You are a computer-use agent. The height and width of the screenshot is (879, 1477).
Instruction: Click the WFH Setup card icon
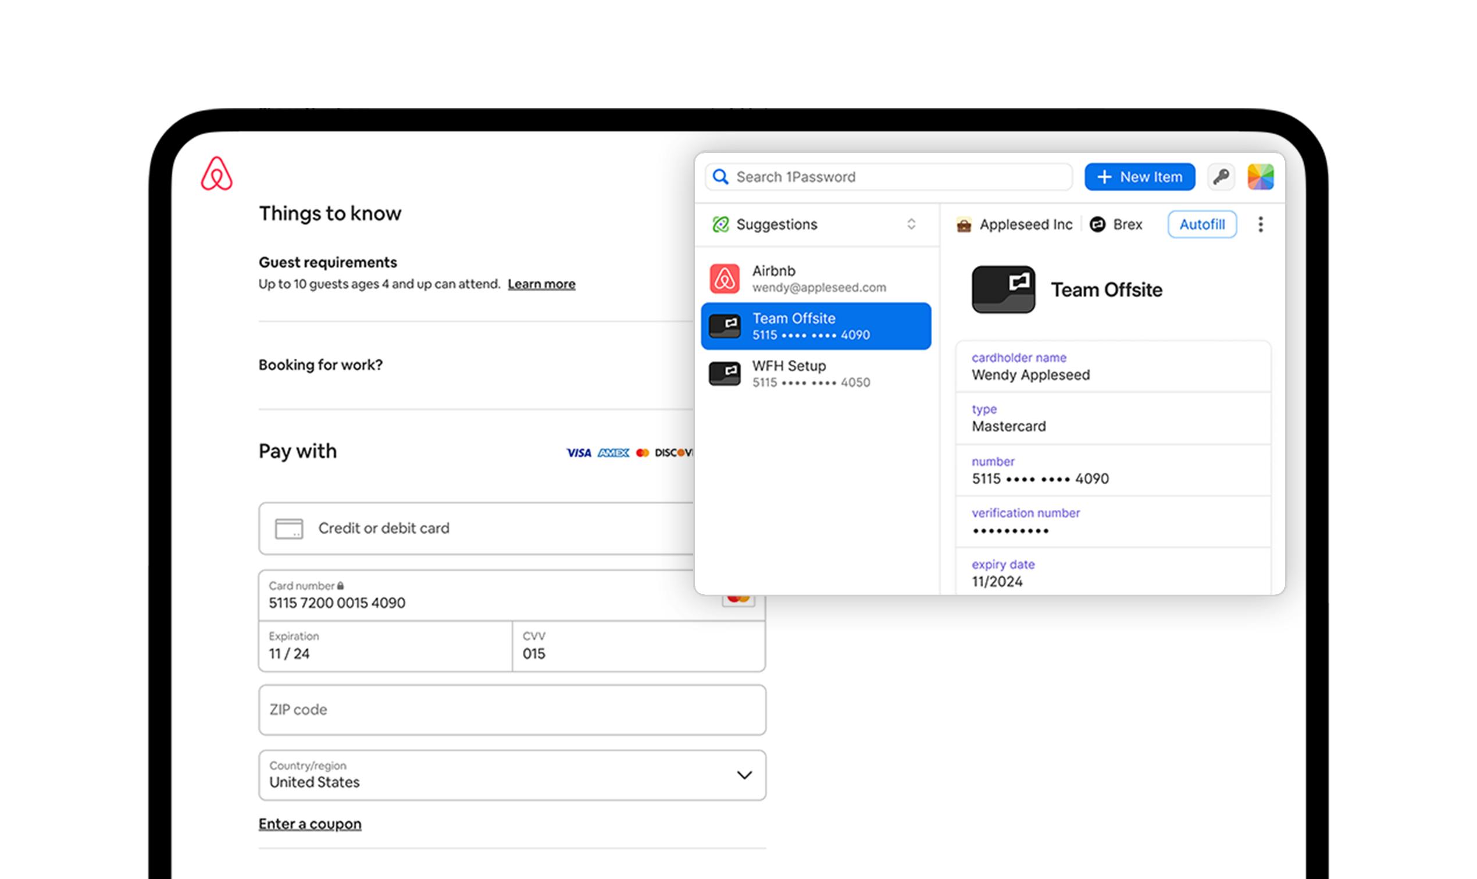pyautogui.click(x=725, y=374)
